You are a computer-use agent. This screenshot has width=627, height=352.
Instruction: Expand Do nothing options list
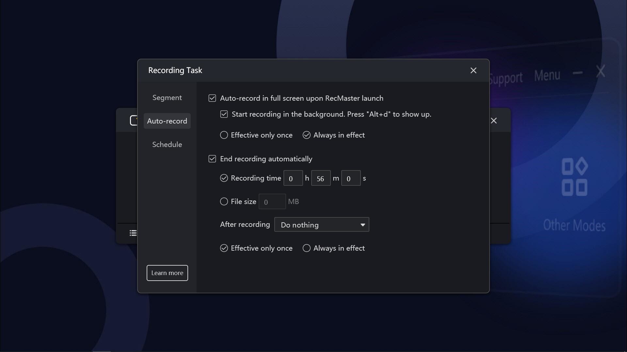point(362,225)
